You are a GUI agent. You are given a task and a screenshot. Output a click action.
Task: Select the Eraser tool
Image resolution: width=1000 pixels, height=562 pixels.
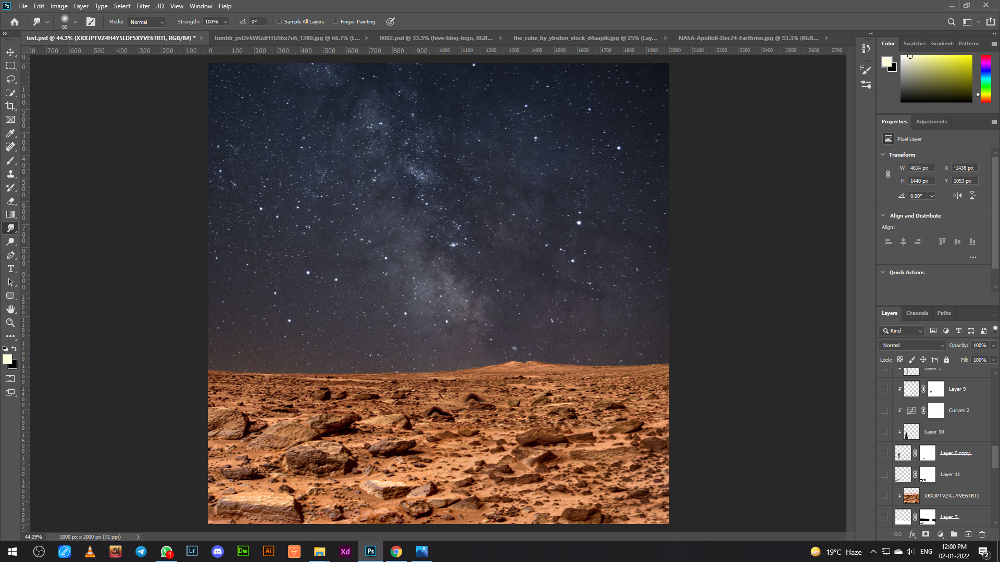click(x=10, y=201)
